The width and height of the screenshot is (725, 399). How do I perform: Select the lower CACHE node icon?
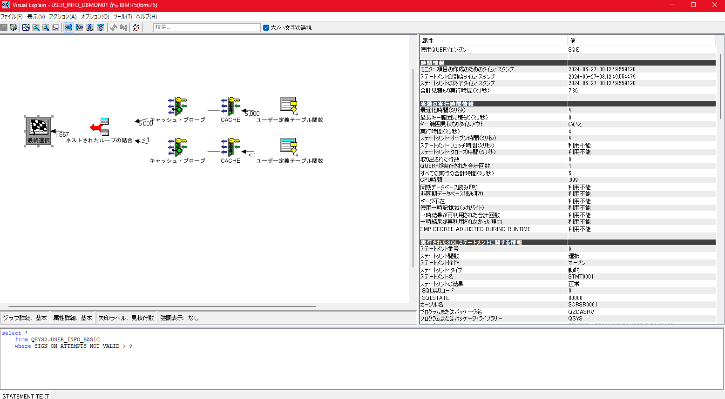pos(230,147)
